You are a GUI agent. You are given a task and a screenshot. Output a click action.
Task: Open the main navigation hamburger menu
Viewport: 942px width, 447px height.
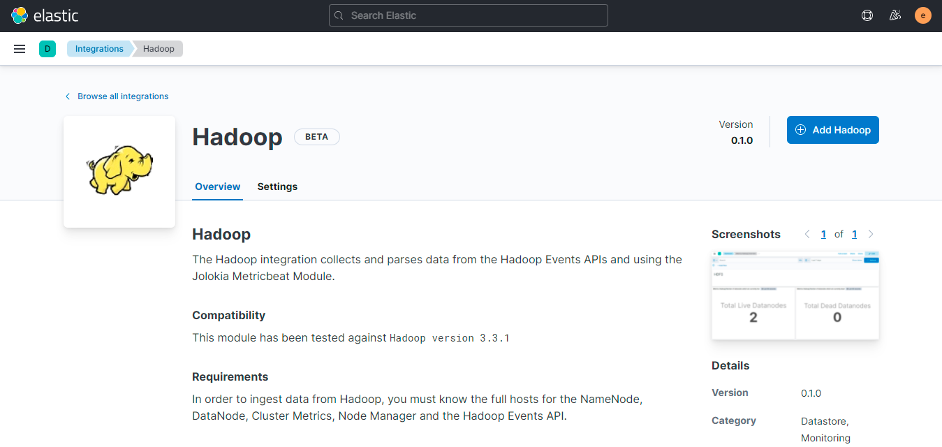coord(19,48)
